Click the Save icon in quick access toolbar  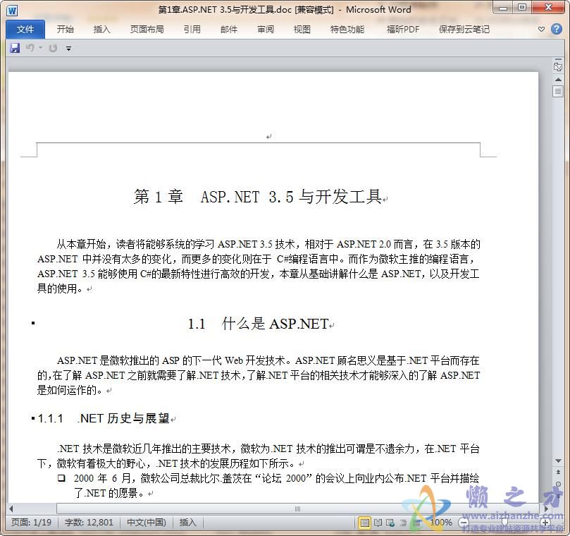pyautogui.click(x=15, y=48)
